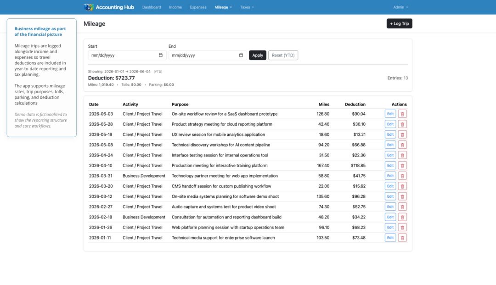The height and width of the screenshot is (285, 496).
Task: Click the Entries: 13 count
Action: click(398, 78)
